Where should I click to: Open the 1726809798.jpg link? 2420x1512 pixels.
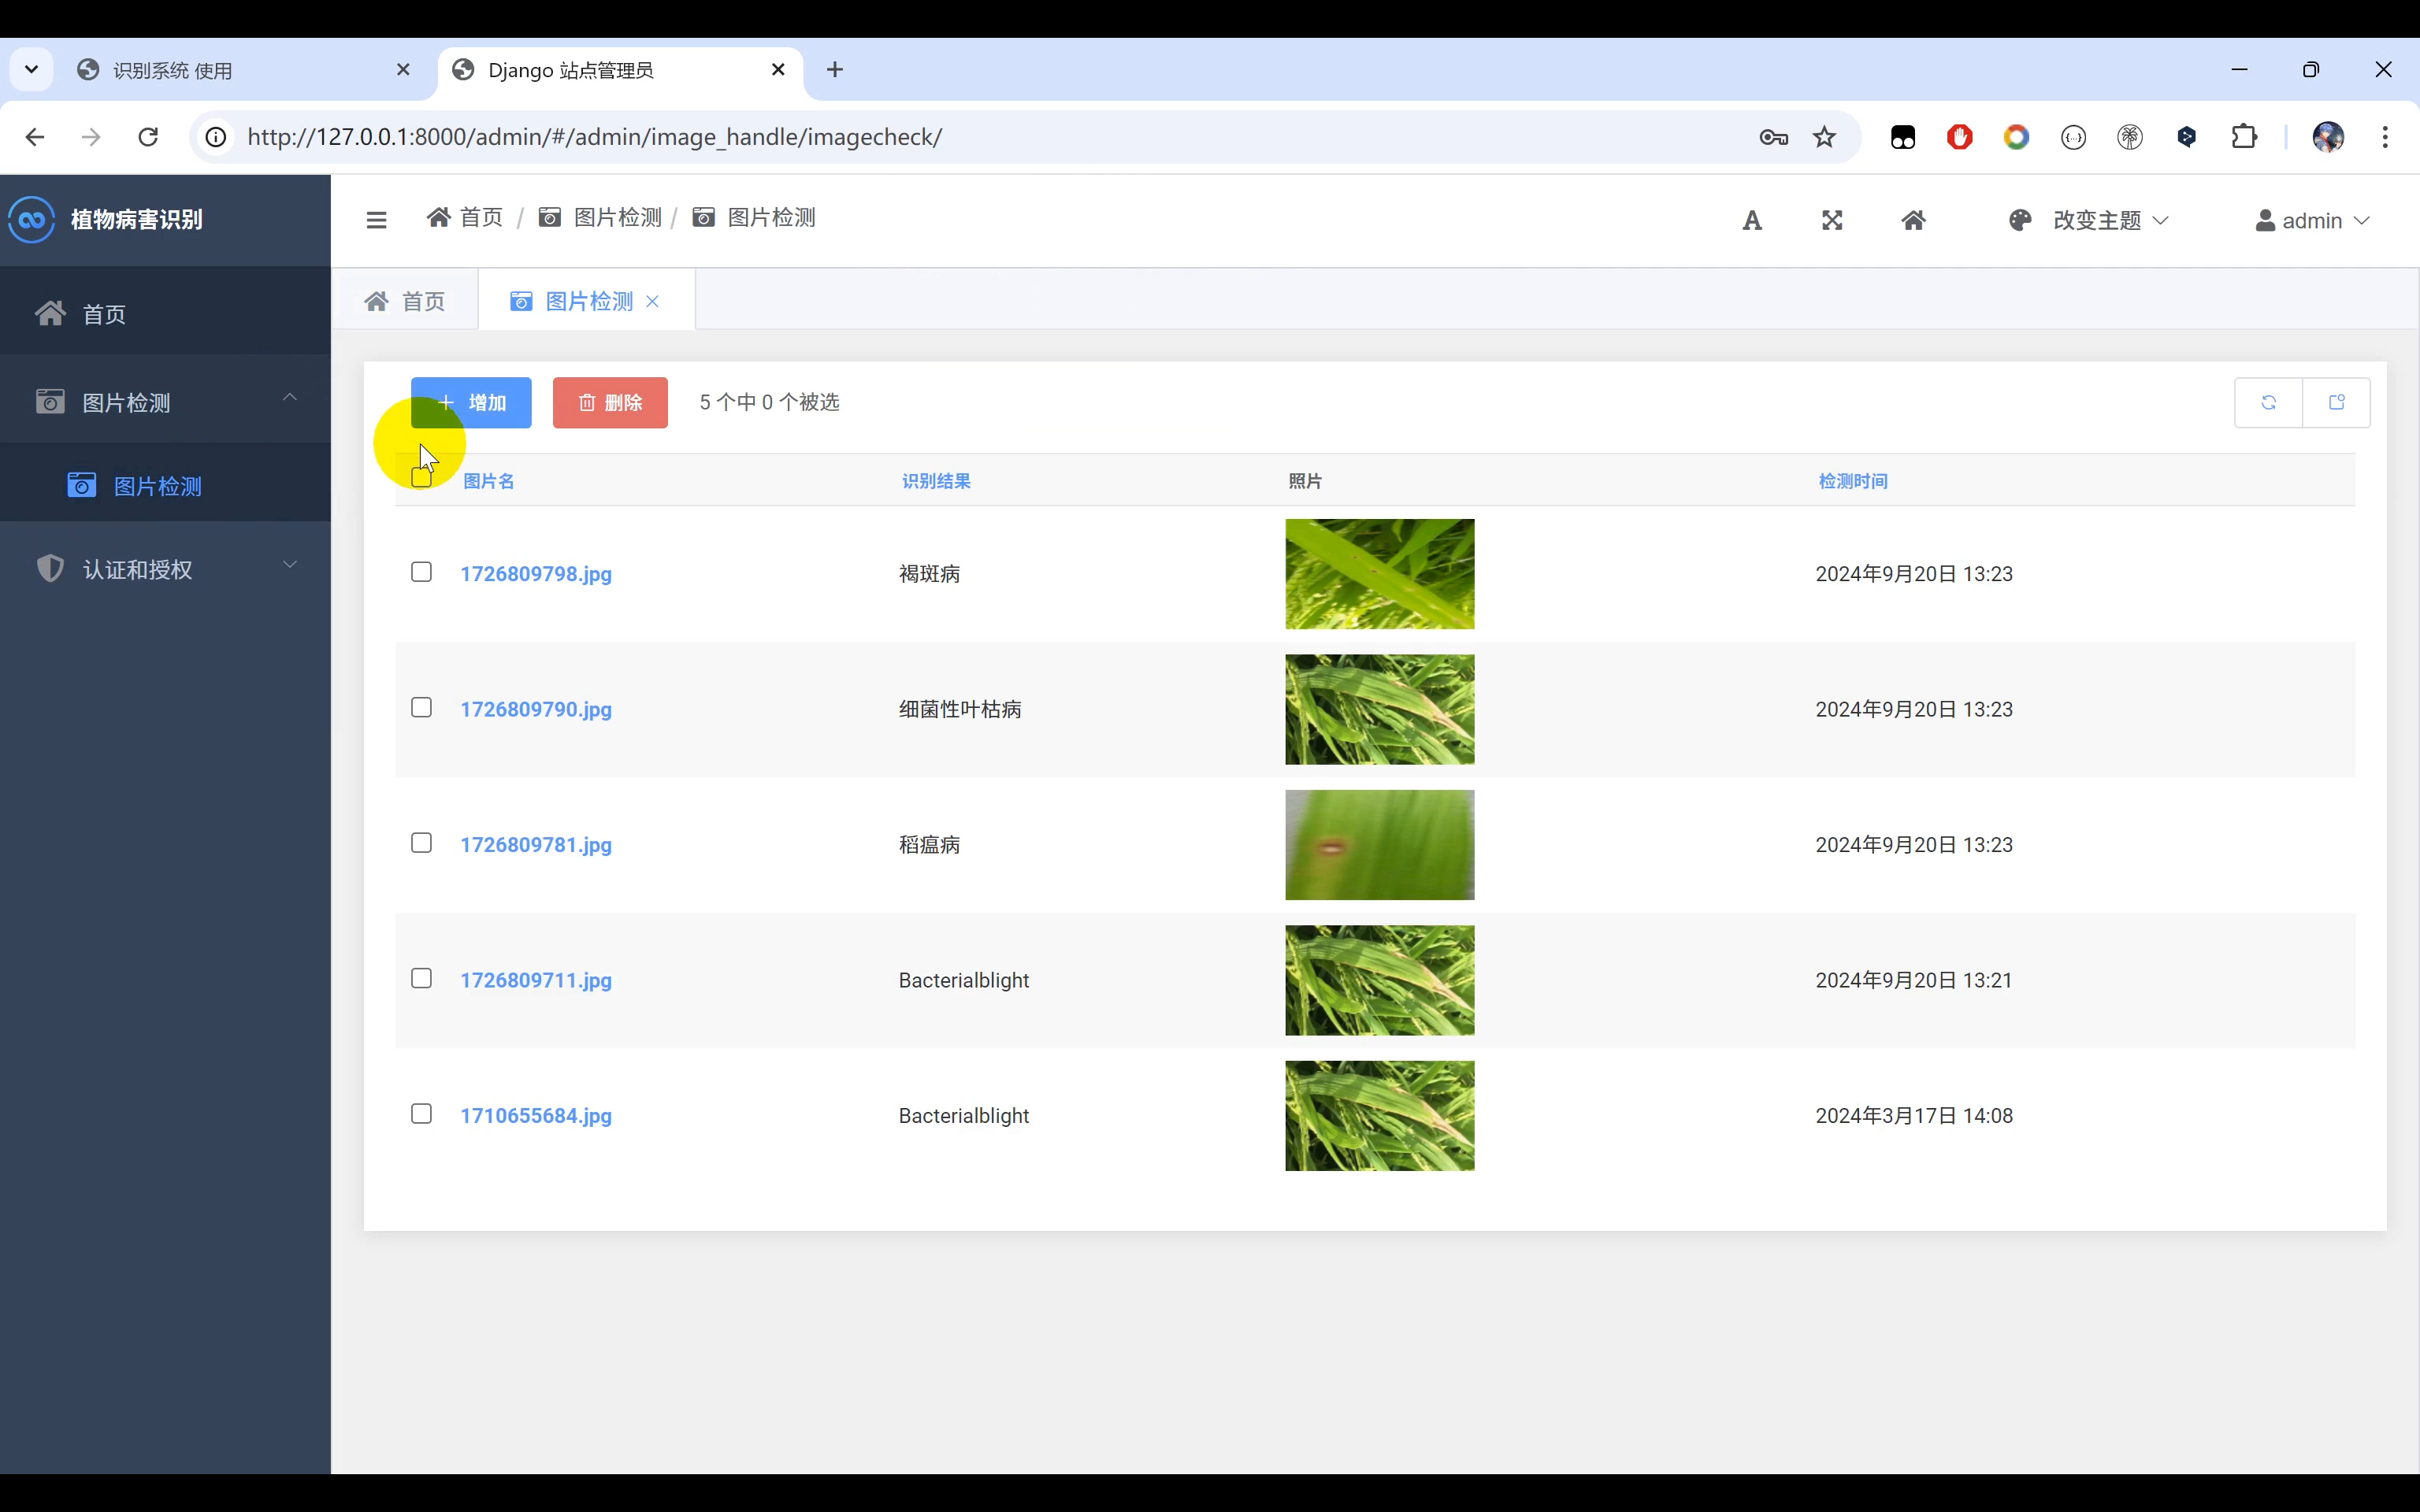tap(536, 574)
